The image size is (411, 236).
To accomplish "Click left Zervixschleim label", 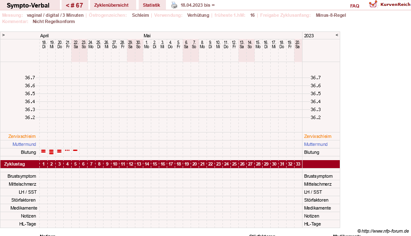I will 22,136.
